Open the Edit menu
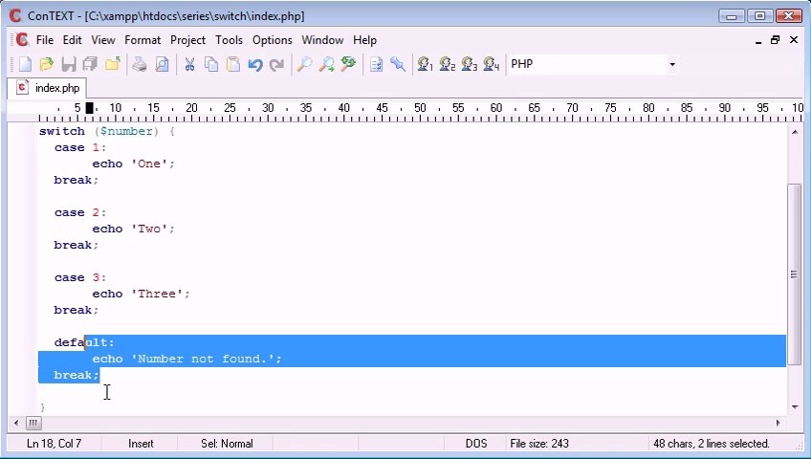 point(73,40)
